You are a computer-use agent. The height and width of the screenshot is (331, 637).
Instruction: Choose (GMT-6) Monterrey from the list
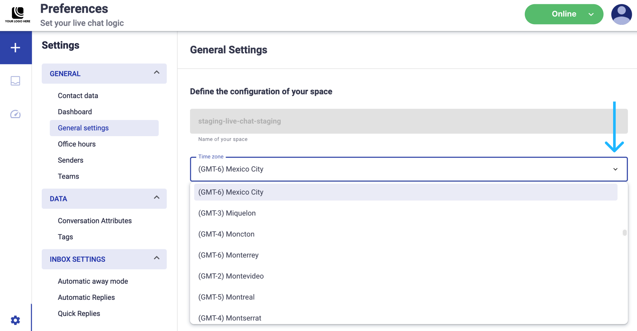228,255
